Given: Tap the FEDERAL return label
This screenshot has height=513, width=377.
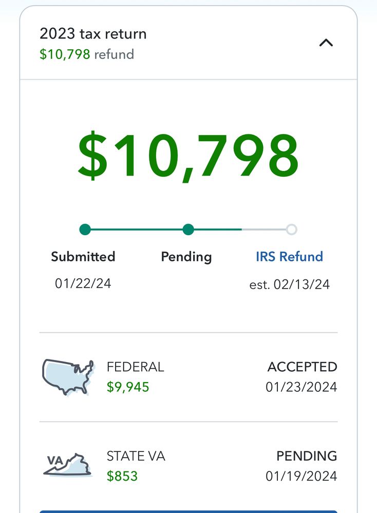Looking at the screenshot, I should click(x=135, y=367).
